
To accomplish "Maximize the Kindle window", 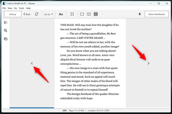I will pyautogui.click(x=159, y=3).
